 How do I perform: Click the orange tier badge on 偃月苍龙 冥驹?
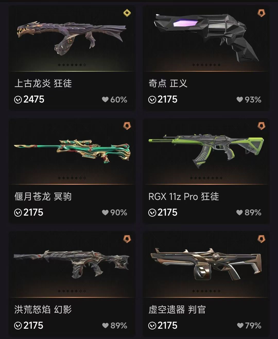click(127, 126)
